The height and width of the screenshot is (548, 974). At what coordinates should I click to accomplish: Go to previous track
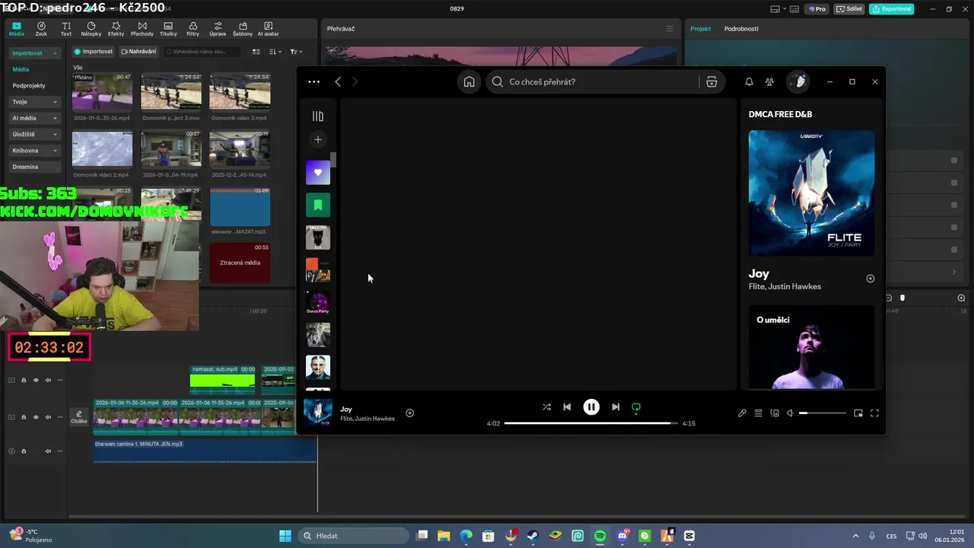567,407
